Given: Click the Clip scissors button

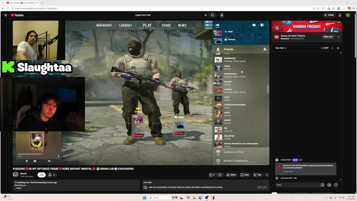Looking at the screenshot, I should coord(257,175).
